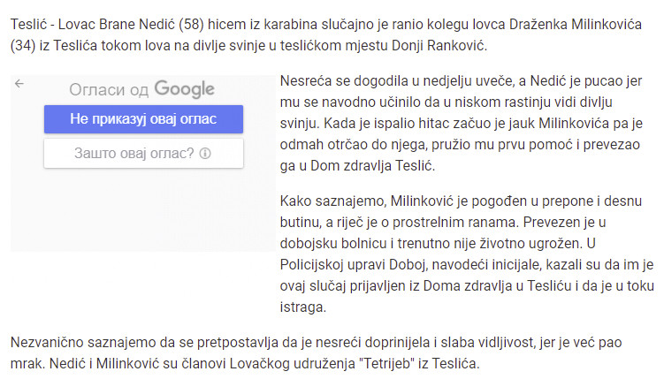Click the empty grey ad area below the buttons
664x379 pixels.
(143, 209)
